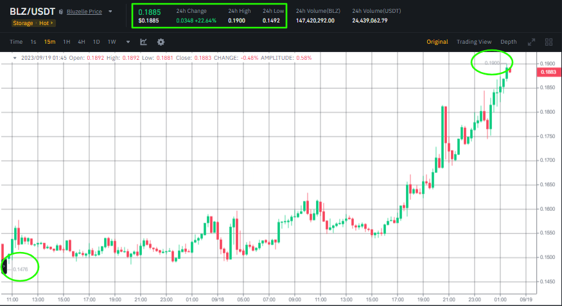Open the BLZ/USDT pair dropdown arrow
Viewport: 562px width, 306px height.
(x=110, y=12)
